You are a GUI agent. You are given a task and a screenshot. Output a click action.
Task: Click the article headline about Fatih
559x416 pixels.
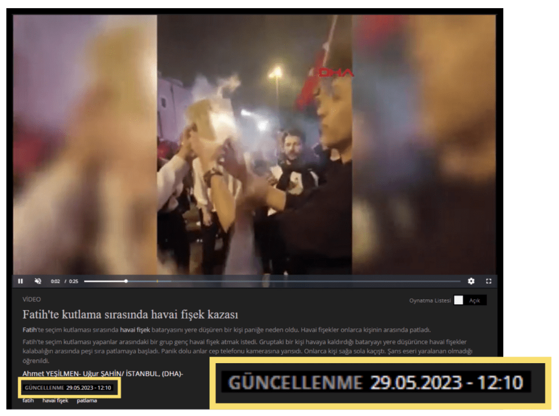[x=130, y=315]
